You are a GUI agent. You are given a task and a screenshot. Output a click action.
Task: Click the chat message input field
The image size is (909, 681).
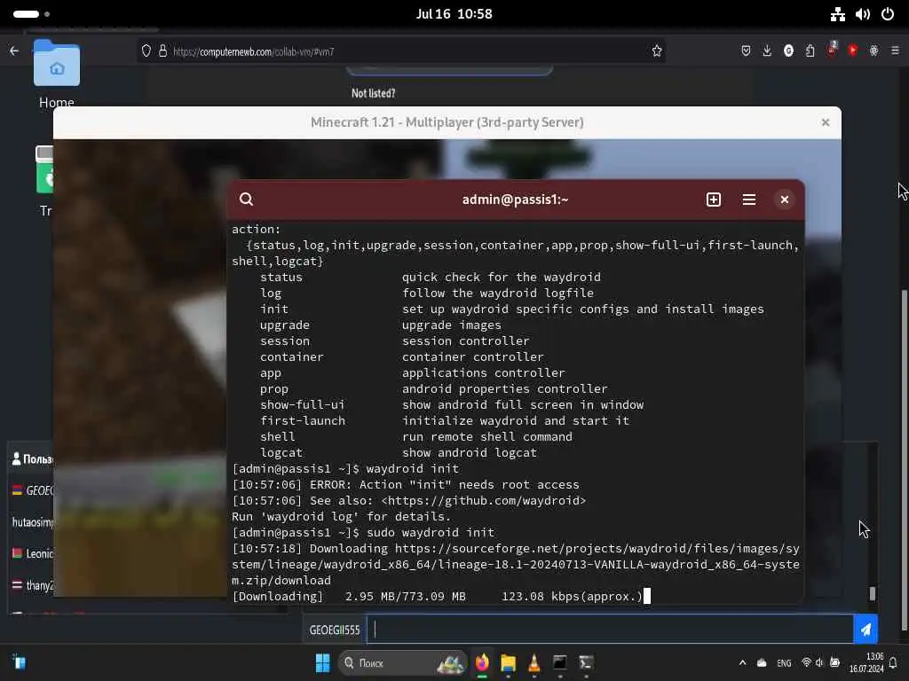click(610, 630)
